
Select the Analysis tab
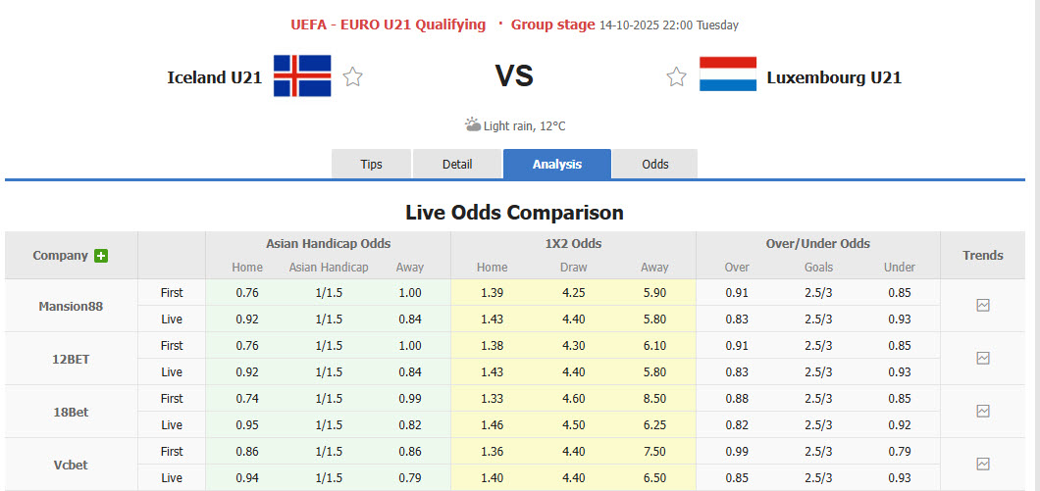click(557, 164)
